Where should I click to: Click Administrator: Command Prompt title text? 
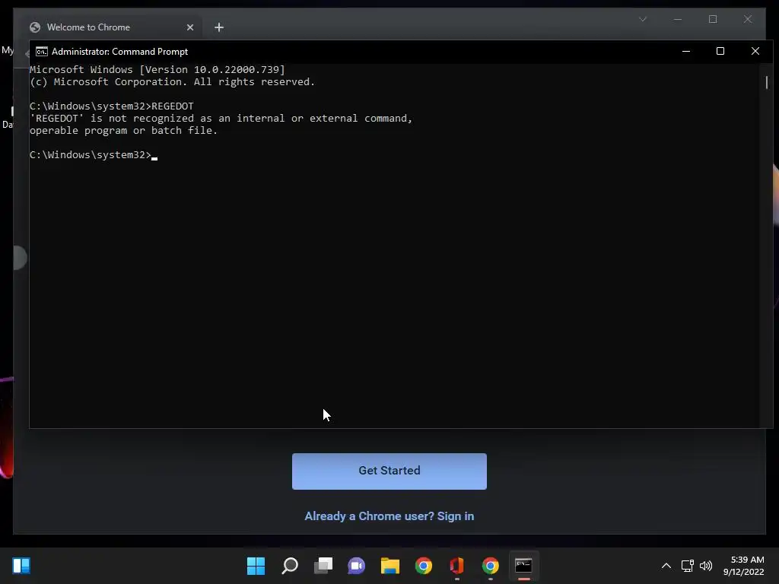pos(119,52)
